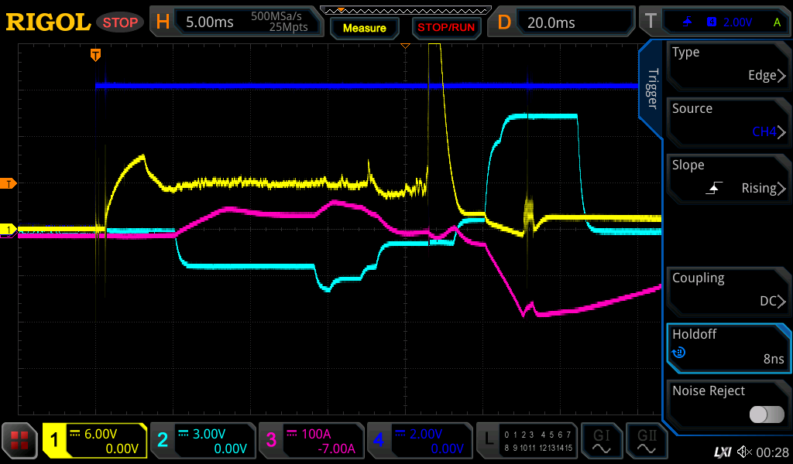
Task: Toggle channel 3 magenta 100A label
Action: pos(311,441)
